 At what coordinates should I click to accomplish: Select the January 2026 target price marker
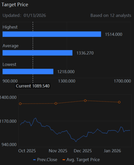[x=119, y=102]
